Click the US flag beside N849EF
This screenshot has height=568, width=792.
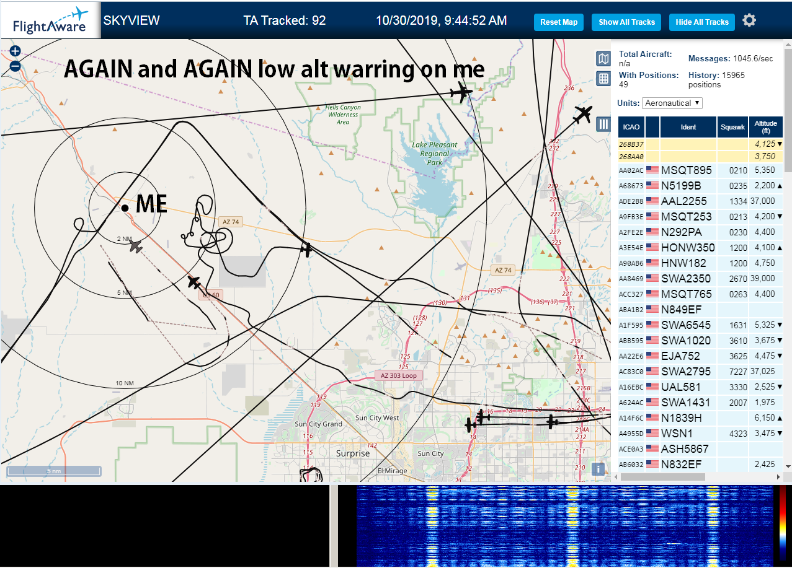click(652, 309)
